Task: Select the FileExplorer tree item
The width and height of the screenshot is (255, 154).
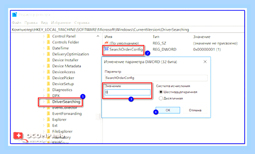Action: tap(62, 131)
